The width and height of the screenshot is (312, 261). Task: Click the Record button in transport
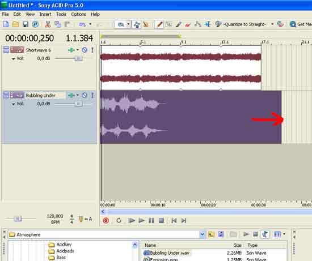point(106,220)
